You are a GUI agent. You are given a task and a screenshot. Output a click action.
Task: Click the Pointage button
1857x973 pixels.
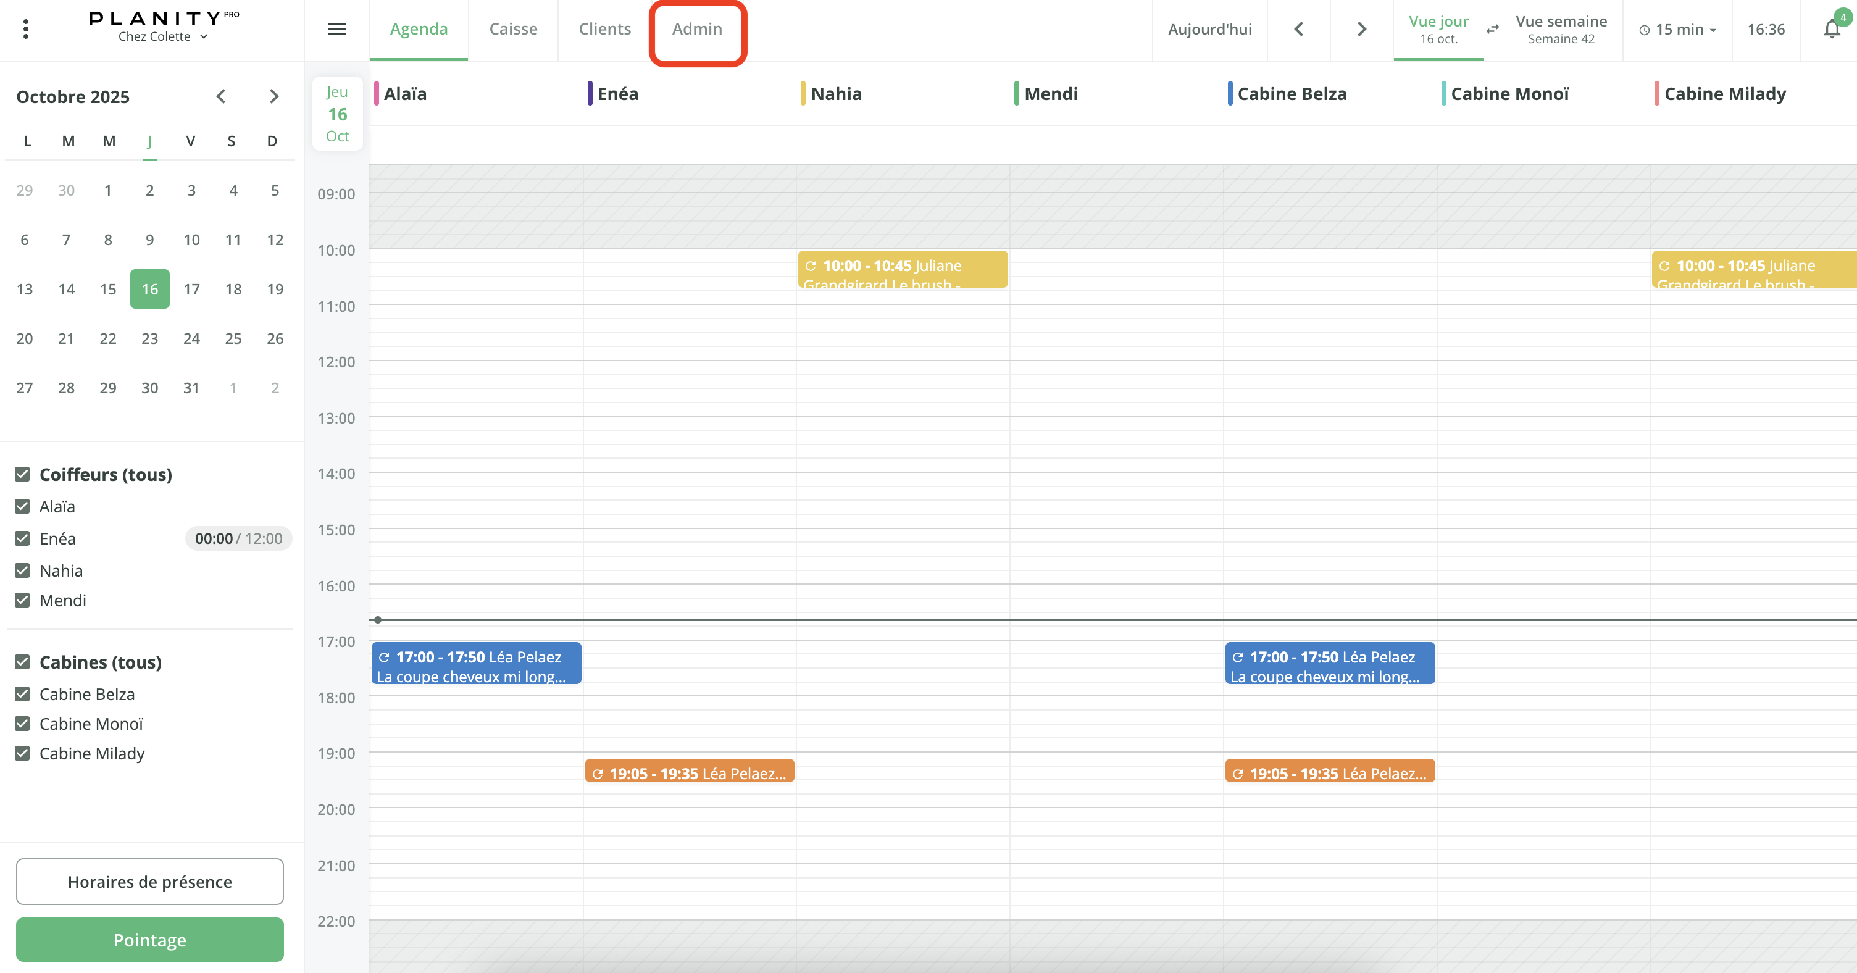coord(149,939)
